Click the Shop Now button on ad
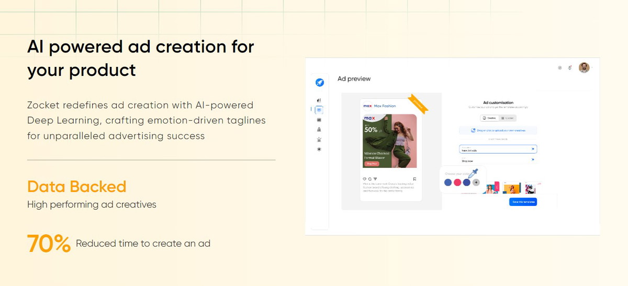Image resolution: width=628 pixels, height=286 pixels. [372, 164]
